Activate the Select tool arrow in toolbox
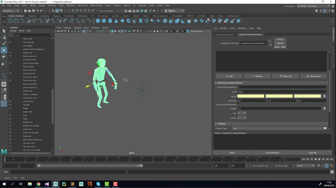Viewport: 336px width, 188px height. (x=4, y=31)
